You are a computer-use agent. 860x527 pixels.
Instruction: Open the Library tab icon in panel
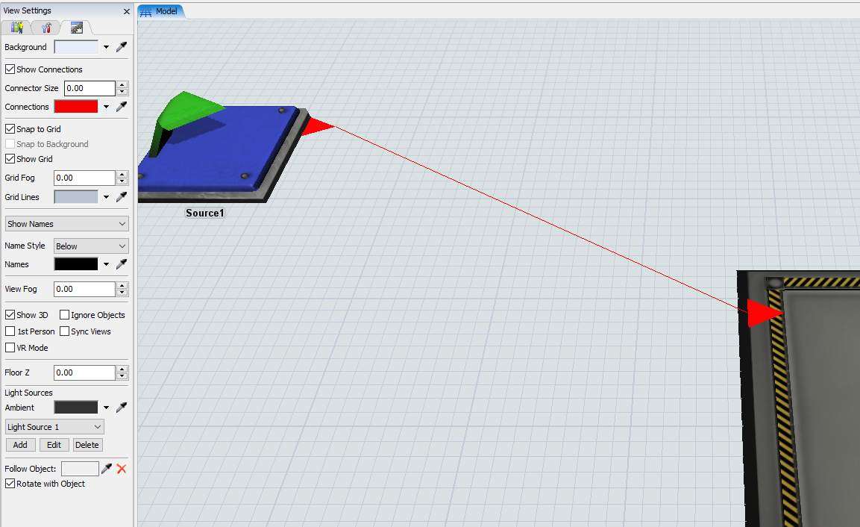click(16, 28)
